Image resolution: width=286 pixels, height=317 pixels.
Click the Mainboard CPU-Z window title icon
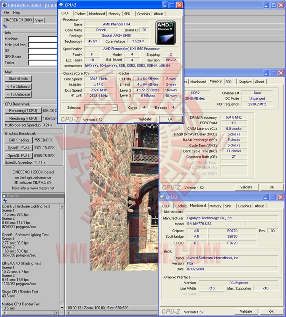tap(162, 197)
